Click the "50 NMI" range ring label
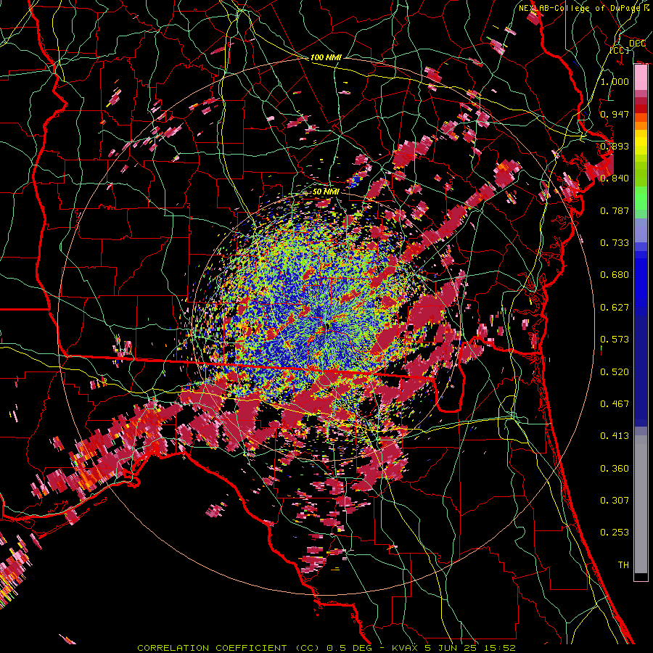The image size is (653, 653). click(326, 192)
